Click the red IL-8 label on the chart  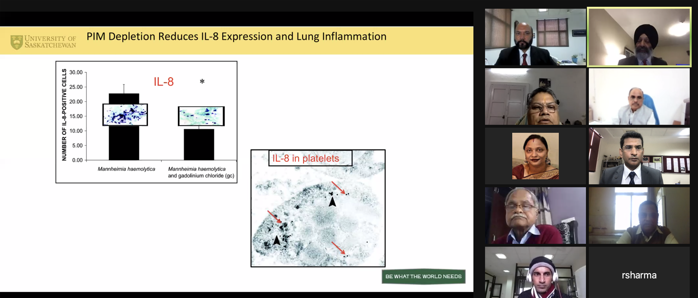164,82
